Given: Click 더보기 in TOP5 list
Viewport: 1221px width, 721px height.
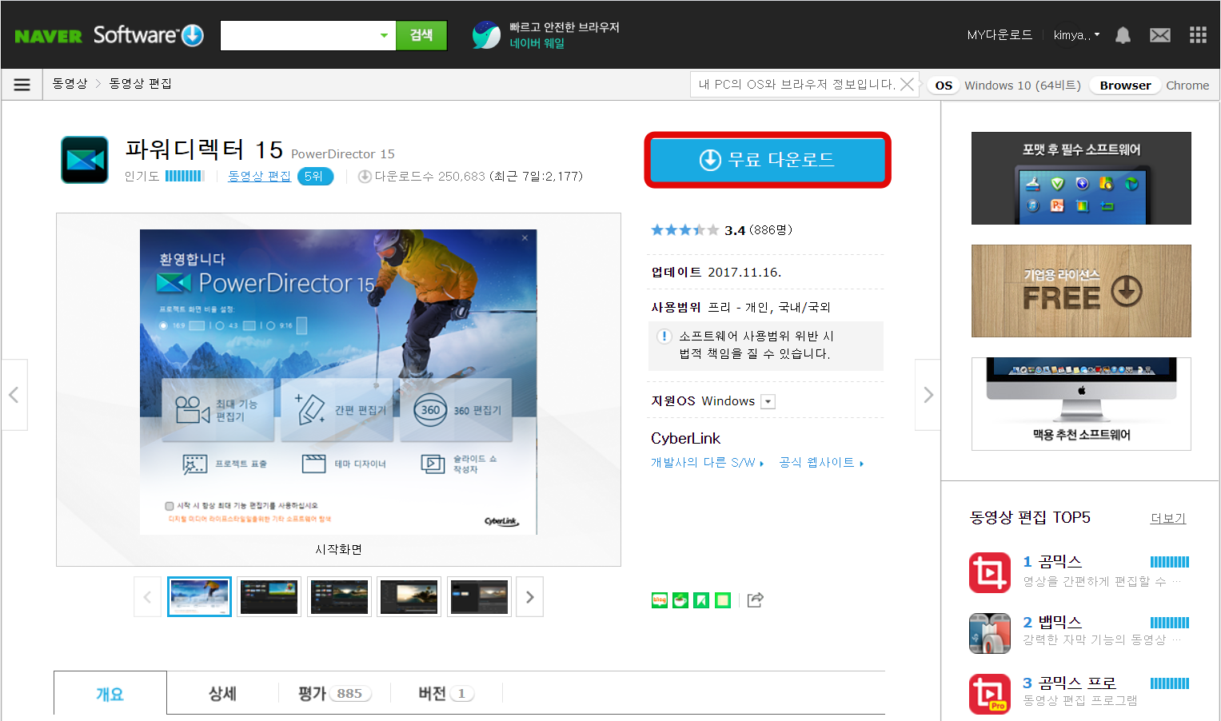Looking at the screenshot, I should [x=1168, y=518].
